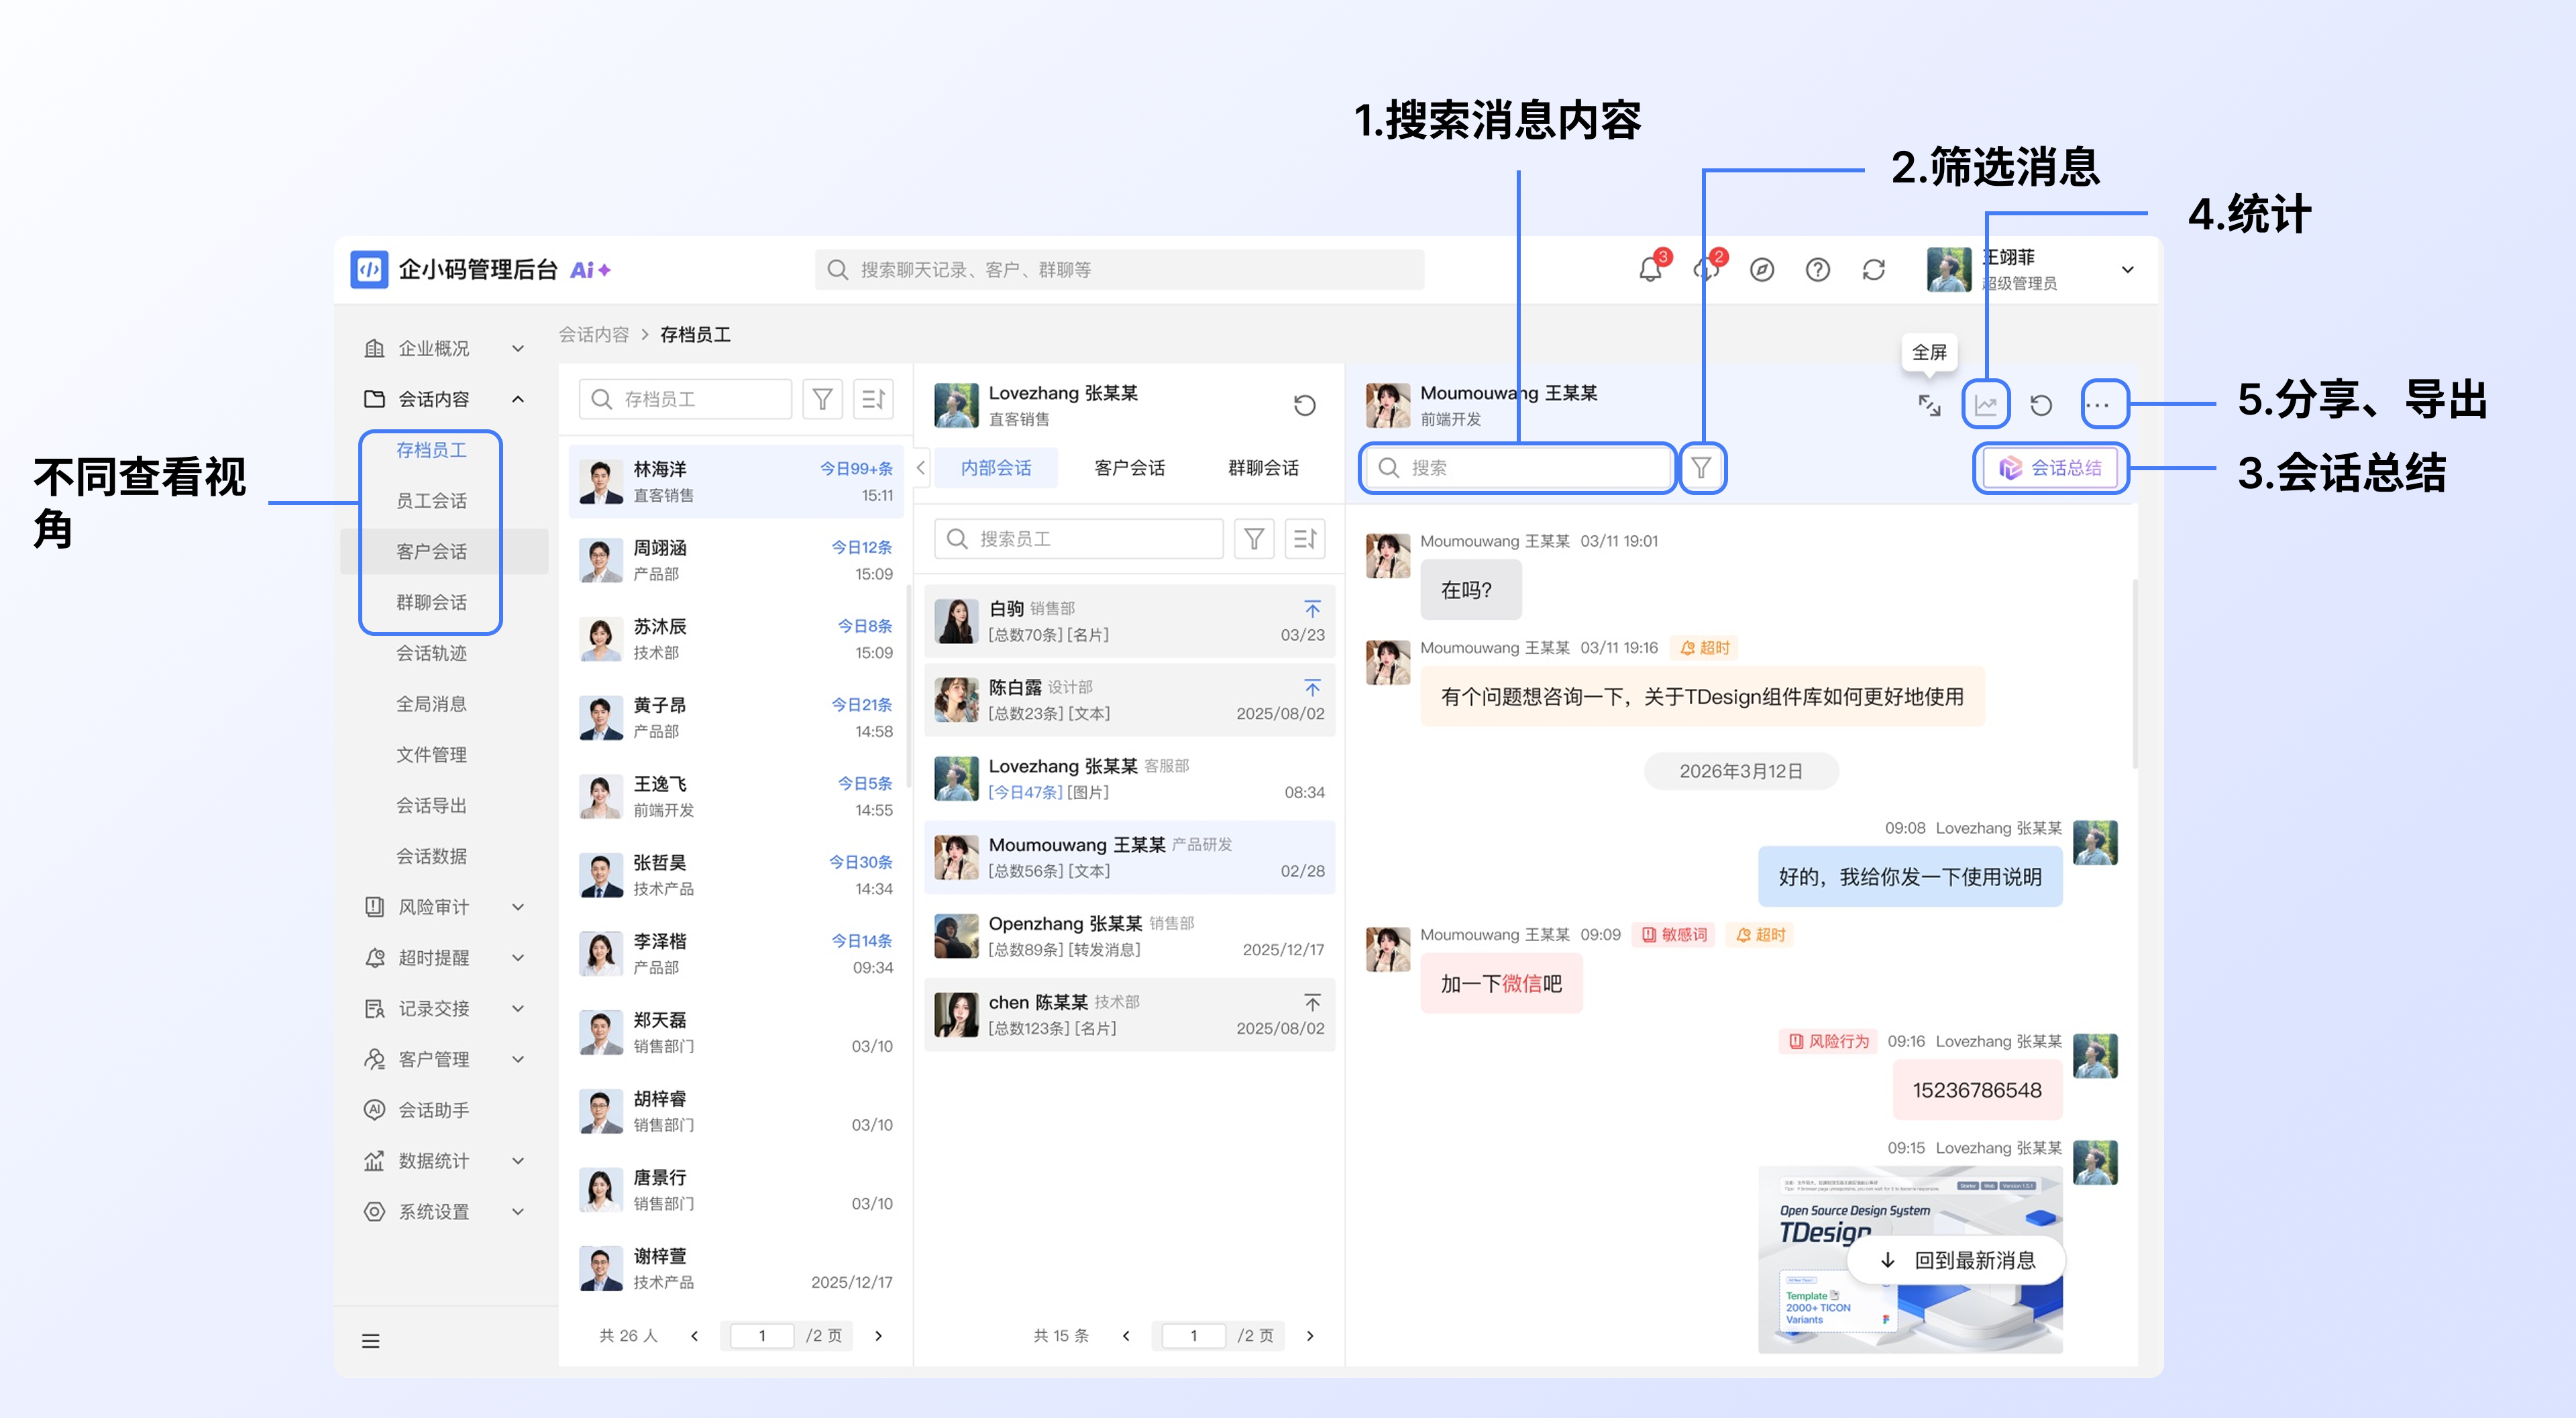This screenshot has width=2576, height=1418.
Task: Click filter funnel beside 搜索员工 field
Action: tap(1254, 539)
